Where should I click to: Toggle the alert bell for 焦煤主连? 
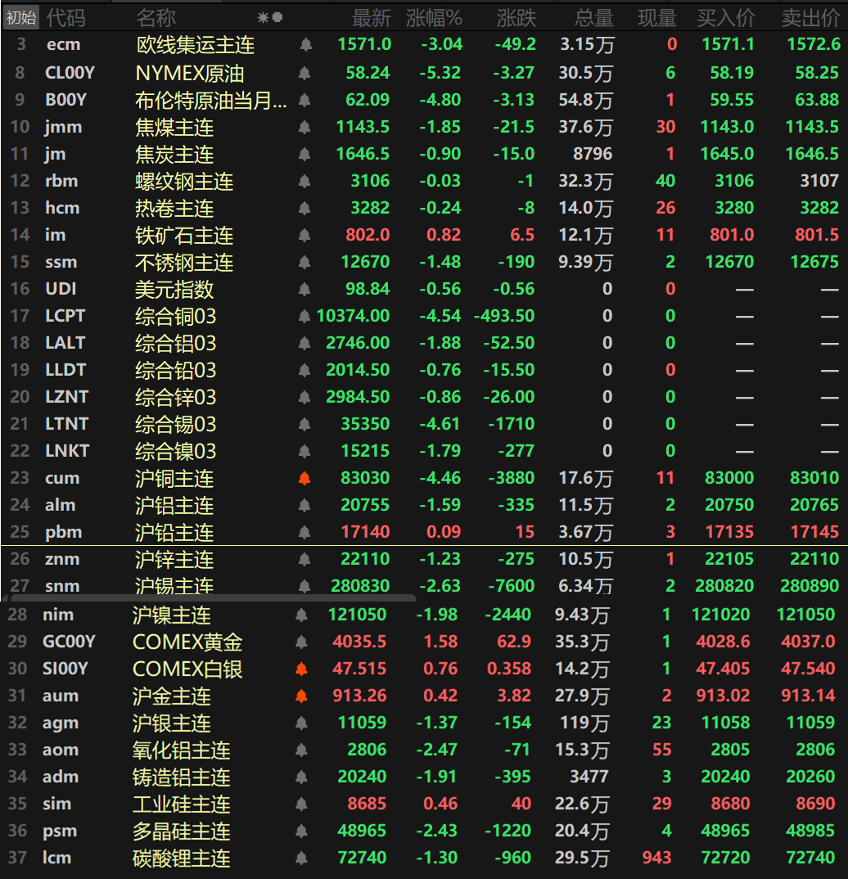pos(304,128)
